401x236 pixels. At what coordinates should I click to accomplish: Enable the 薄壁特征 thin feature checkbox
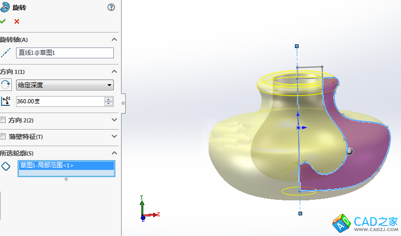pyautogui.click(x=3, y=137)
